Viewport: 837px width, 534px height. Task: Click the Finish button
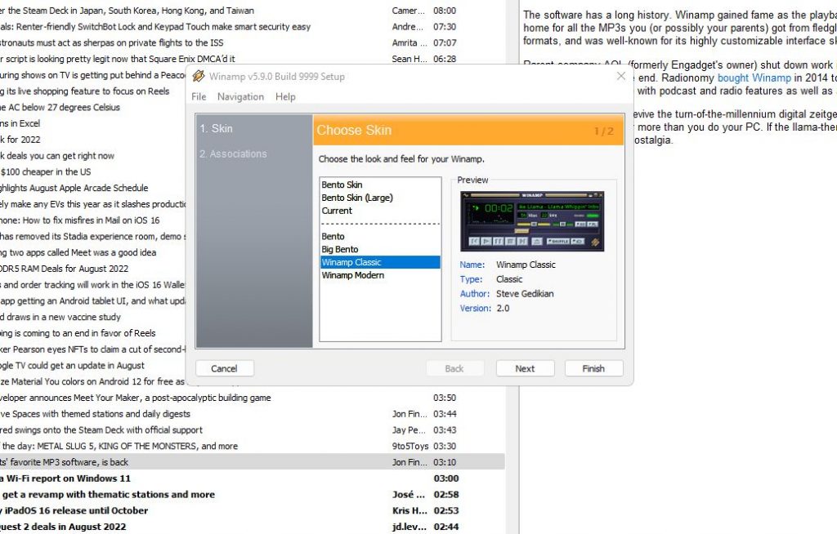[593, 368]
